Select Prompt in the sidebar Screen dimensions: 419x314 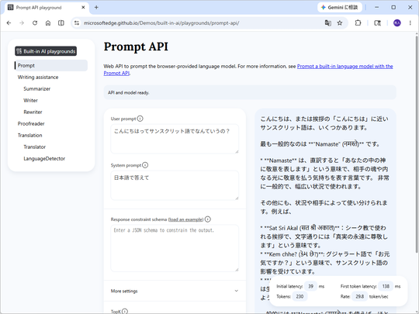(51, 65)
